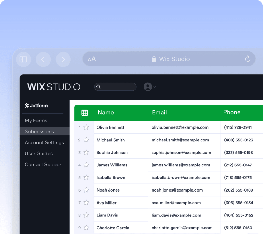Image resolution: width=263 pixels, height=234 pixels.
Task: Star the Liam Davis row
Action: (86, 215)
